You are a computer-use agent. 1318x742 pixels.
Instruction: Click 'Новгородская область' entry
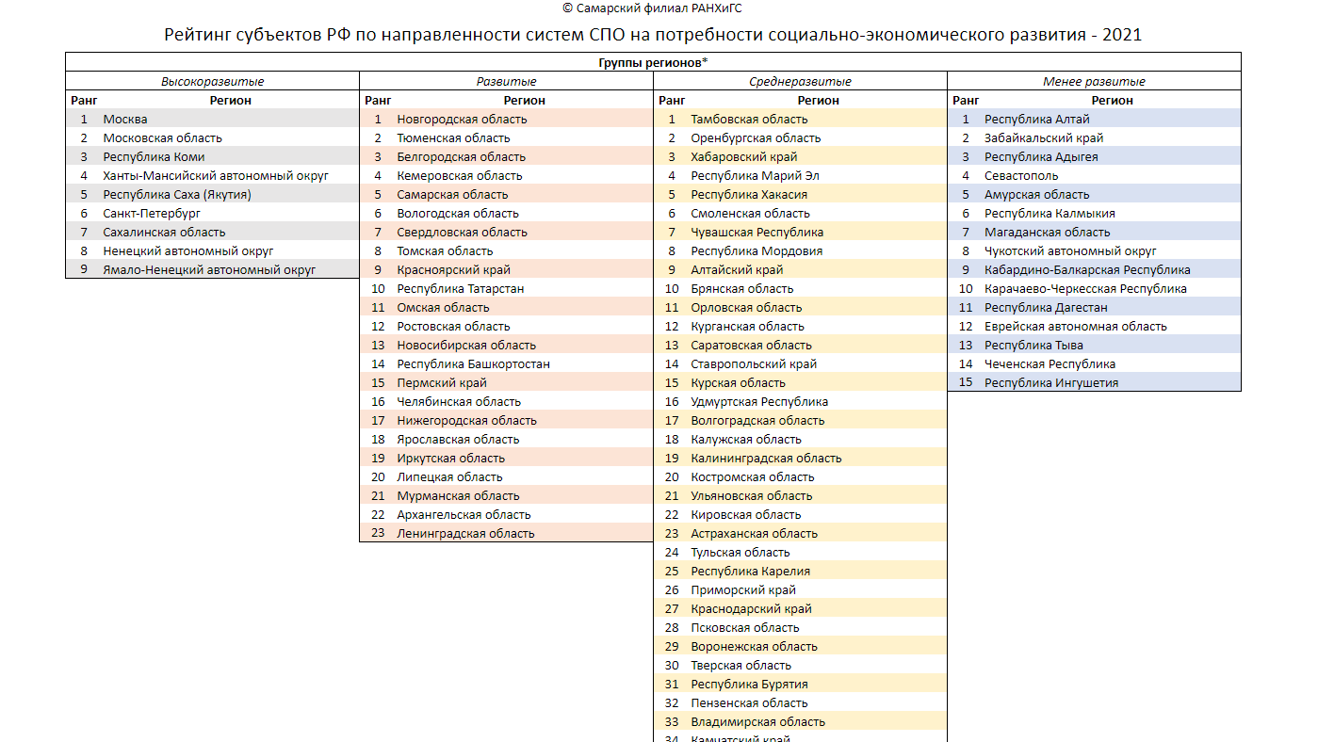[x=462, y=120]
